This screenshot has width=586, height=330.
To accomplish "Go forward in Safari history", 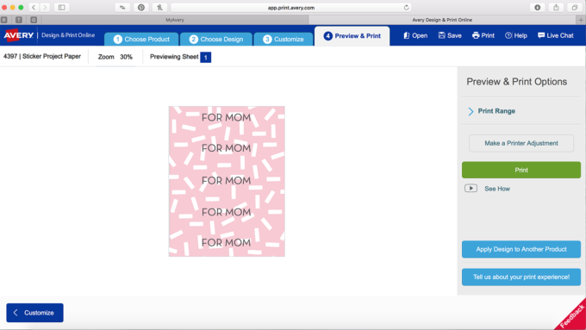I will (45, 8).
